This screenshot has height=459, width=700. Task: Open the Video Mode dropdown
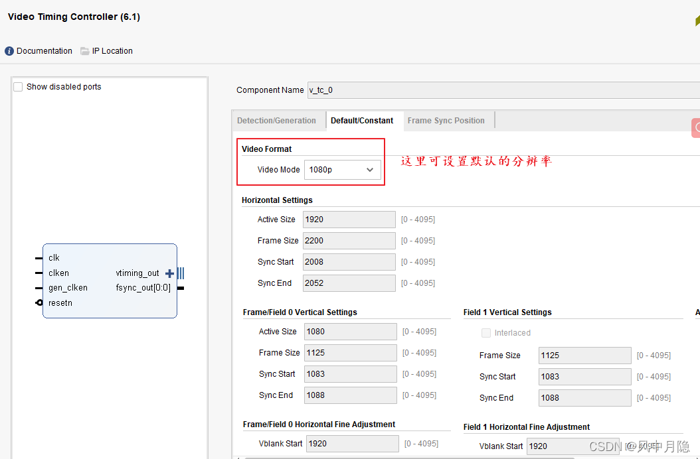[x=342, y=170]
